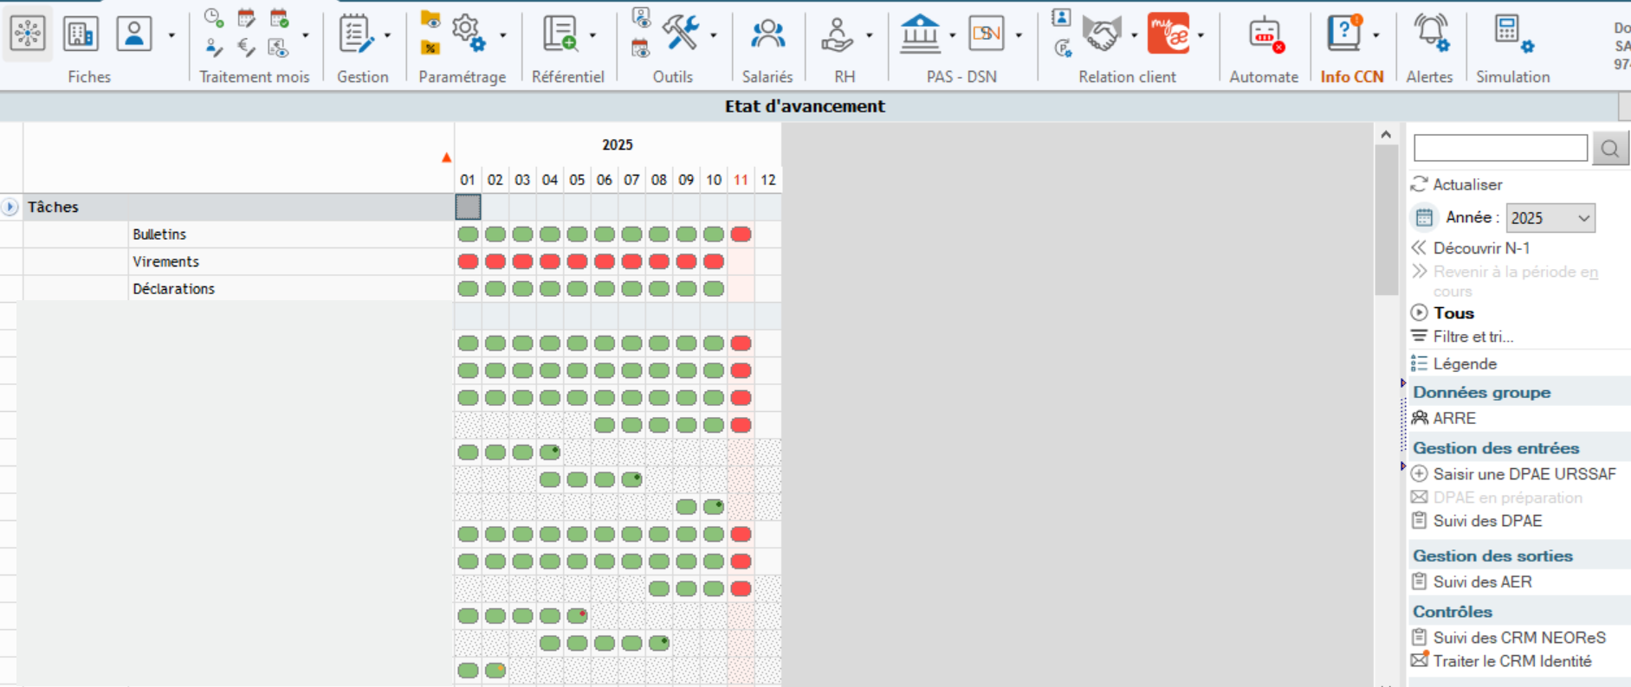Open the PAS bank building icon

click(920, 34)
